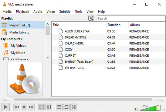The width and height of the screenshot is (166, 112).
Task: Open the Playback menu
Action: (22, 12)
